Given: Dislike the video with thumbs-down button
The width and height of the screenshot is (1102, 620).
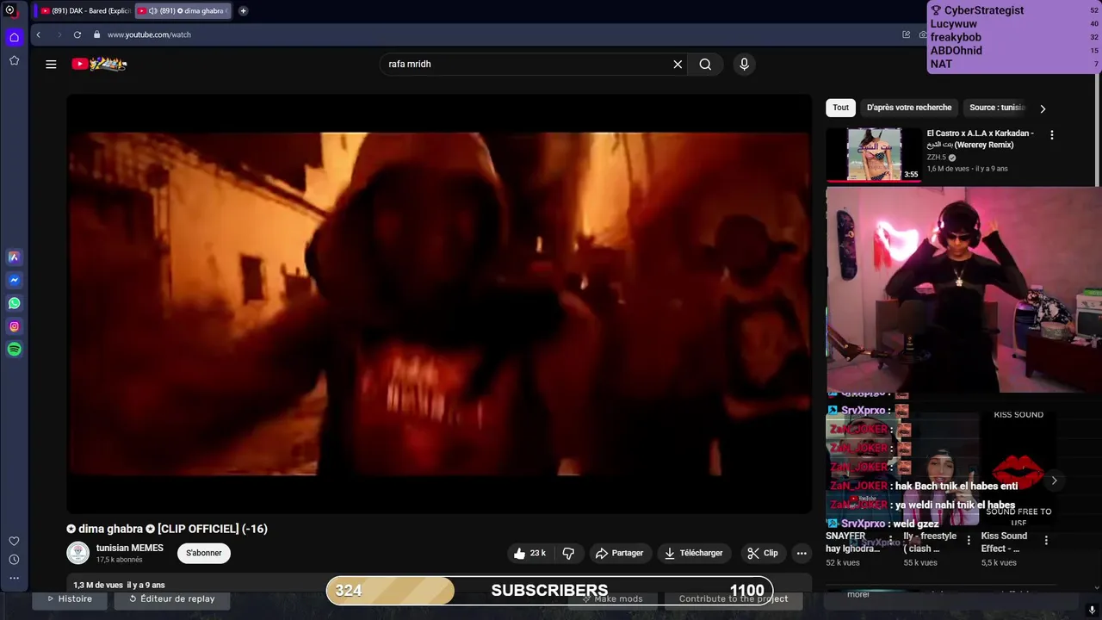Looking at the screenshot, I should [x=568, y=553].
